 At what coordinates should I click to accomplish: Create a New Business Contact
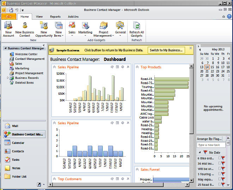tap(25, 29)
